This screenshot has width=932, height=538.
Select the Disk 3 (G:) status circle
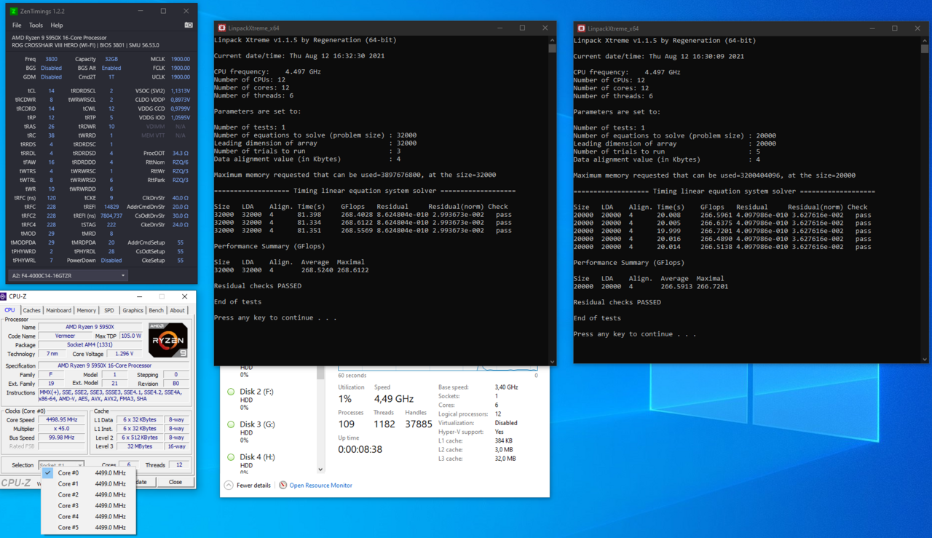pyautogui.click(x=231, y=424)
